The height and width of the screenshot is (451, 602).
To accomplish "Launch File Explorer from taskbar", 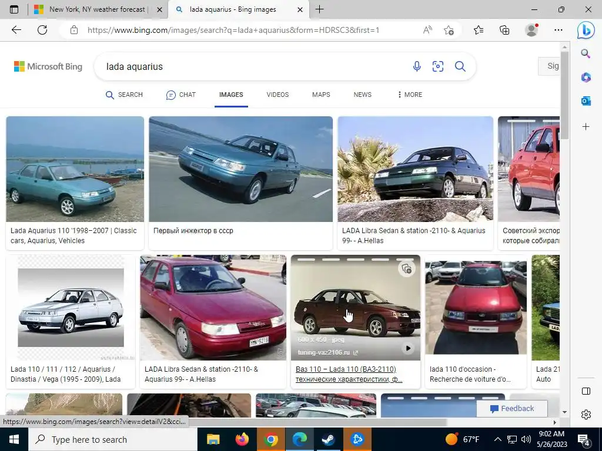I will (x=213, y=439).
